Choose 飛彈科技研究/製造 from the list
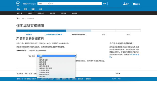 [56, 68]
